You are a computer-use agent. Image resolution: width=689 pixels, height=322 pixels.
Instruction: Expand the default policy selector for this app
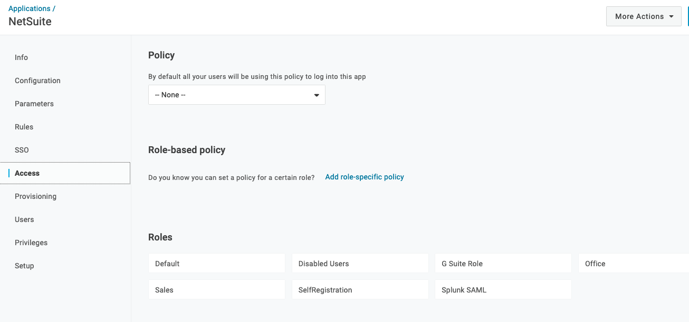236,95
